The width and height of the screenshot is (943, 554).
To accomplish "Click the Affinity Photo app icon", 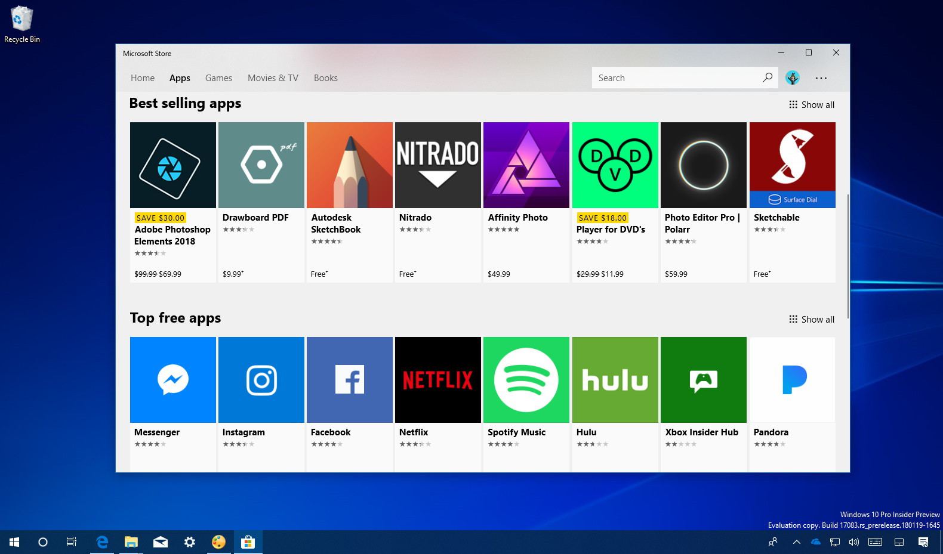I will (x=526, y=165).
